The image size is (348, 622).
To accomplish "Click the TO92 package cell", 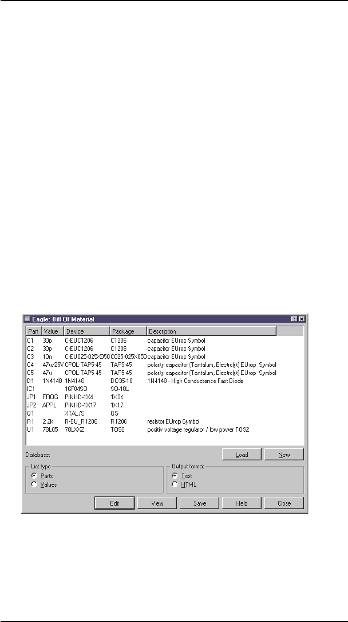I will (x=117, y=429).
